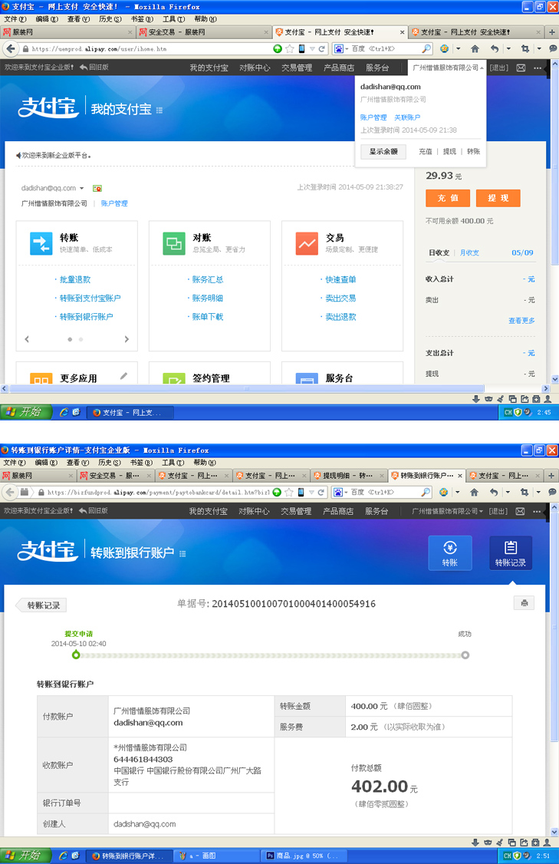Click the horizontal scrollbar in the 我的支付宝 window
This screenshot has width=559, height=864.
point(247,388)
